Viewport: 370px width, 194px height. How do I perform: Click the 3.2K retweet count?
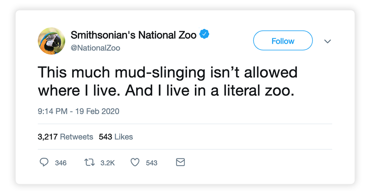108,163
